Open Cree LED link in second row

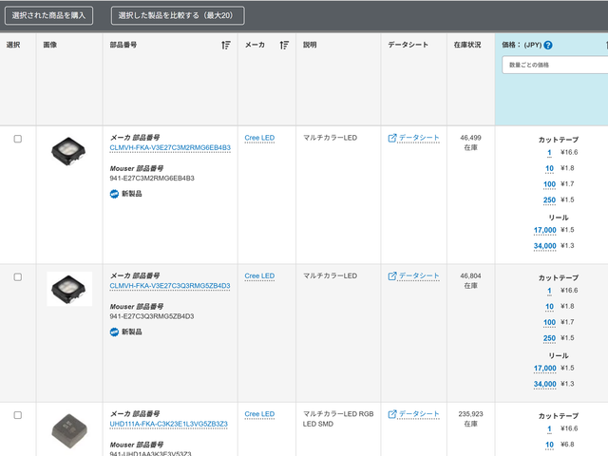tap(259, 276)
